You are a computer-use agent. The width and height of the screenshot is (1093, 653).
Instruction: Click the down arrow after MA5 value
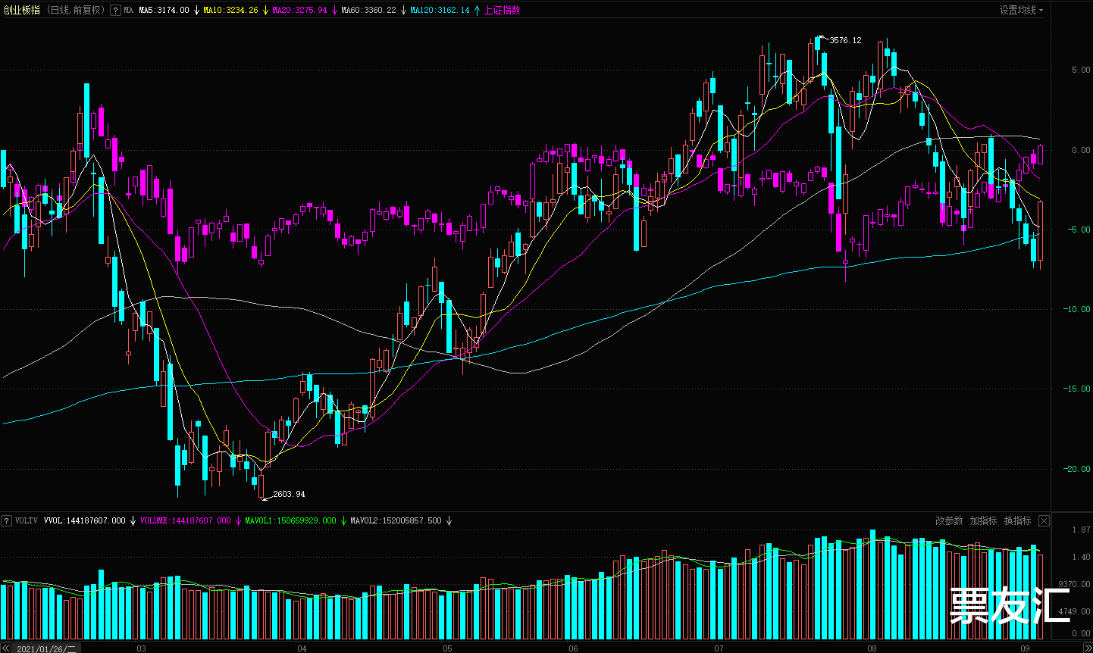tap(196, 11)
